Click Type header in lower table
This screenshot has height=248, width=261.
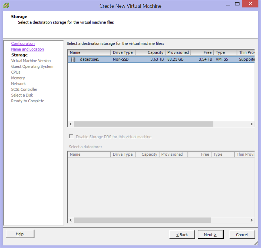[x=223, y=155]
